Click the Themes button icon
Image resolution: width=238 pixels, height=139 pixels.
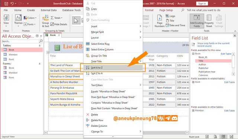[18, 18]
